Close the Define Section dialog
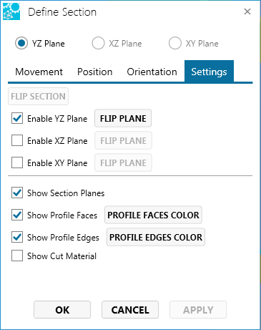This screenshot has width=261, height=330. [247, 11]
